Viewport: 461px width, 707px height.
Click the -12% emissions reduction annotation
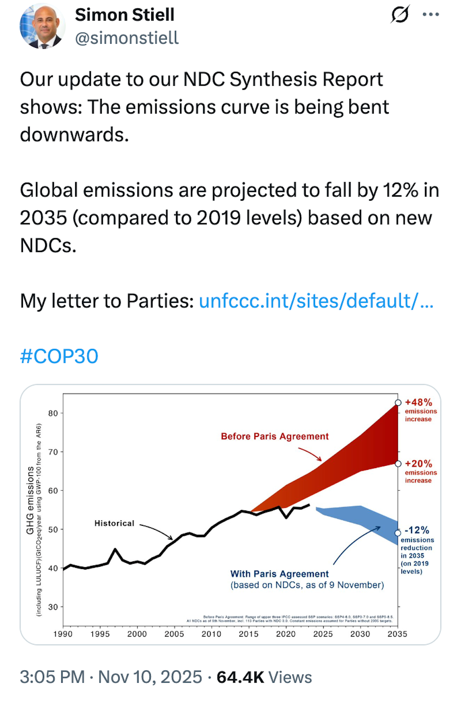click(x=418, y=548)
